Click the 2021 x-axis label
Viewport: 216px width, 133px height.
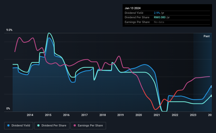click(157, 115)
